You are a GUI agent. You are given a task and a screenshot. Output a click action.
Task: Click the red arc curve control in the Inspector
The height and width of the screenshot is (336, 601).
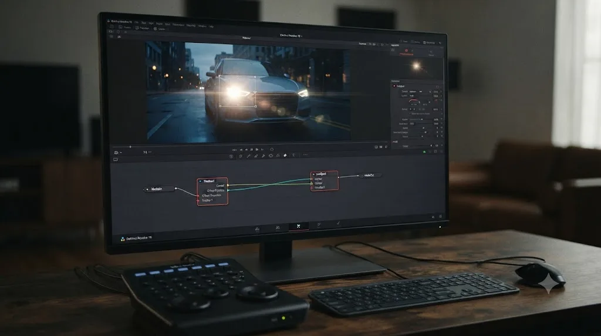point(414,101)
